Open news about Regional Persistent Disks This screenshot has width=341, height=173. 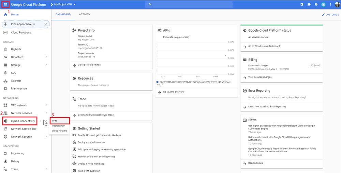click(x=281, y=127)
